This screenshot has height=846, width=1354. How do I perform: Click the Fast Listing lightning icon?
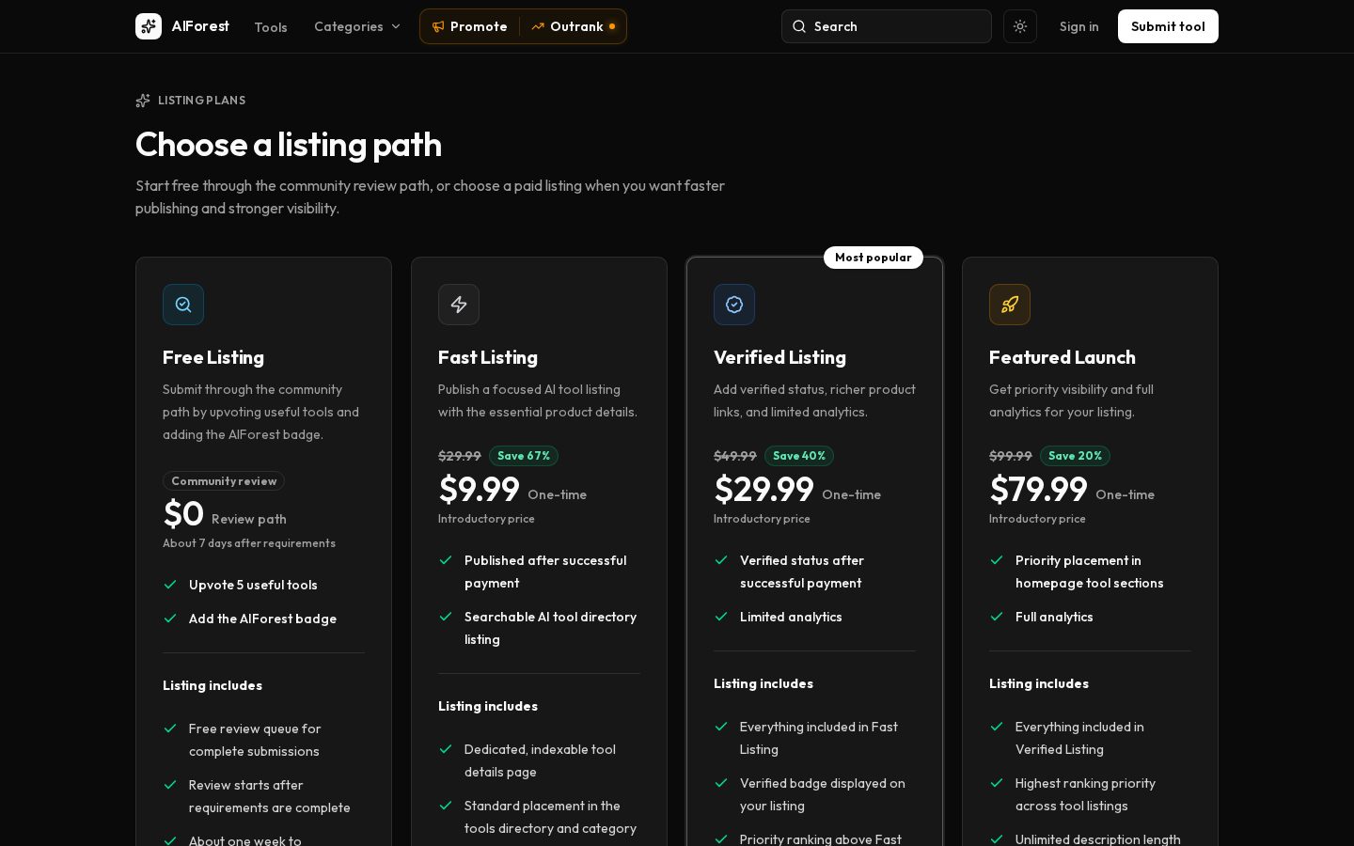coord(459,305)
